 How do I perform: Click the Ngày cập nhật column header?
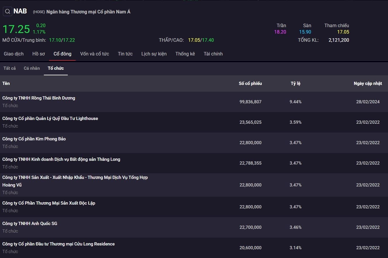[368, 83]
